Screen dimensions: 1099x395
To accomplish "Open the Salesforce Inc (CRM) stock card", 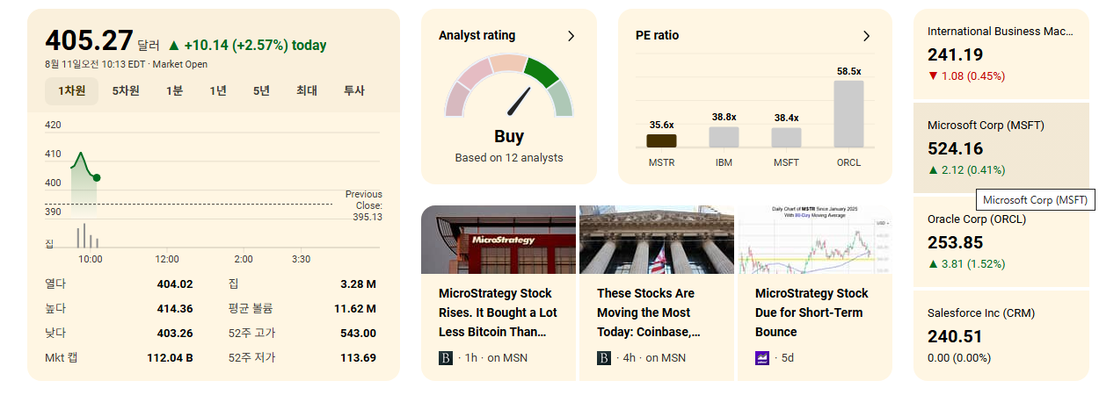I will point(1001,335).
